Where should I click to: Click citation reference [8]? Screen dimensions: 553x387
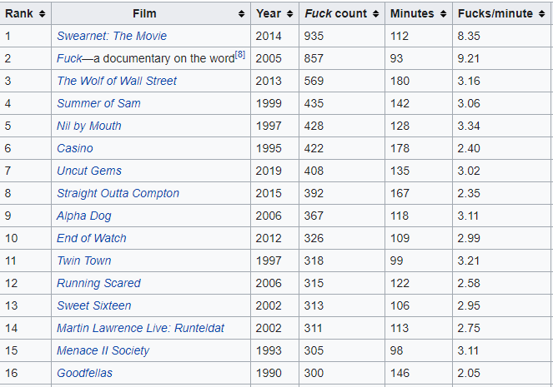240,55
